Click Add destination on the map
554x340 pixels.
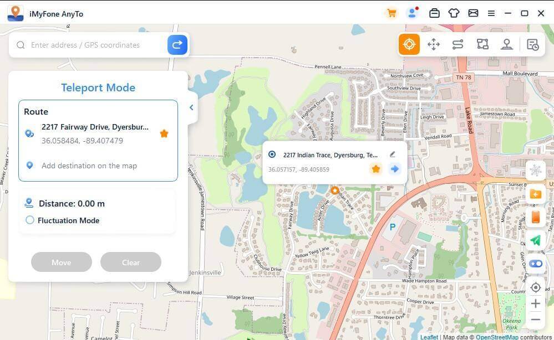(89, 166)
